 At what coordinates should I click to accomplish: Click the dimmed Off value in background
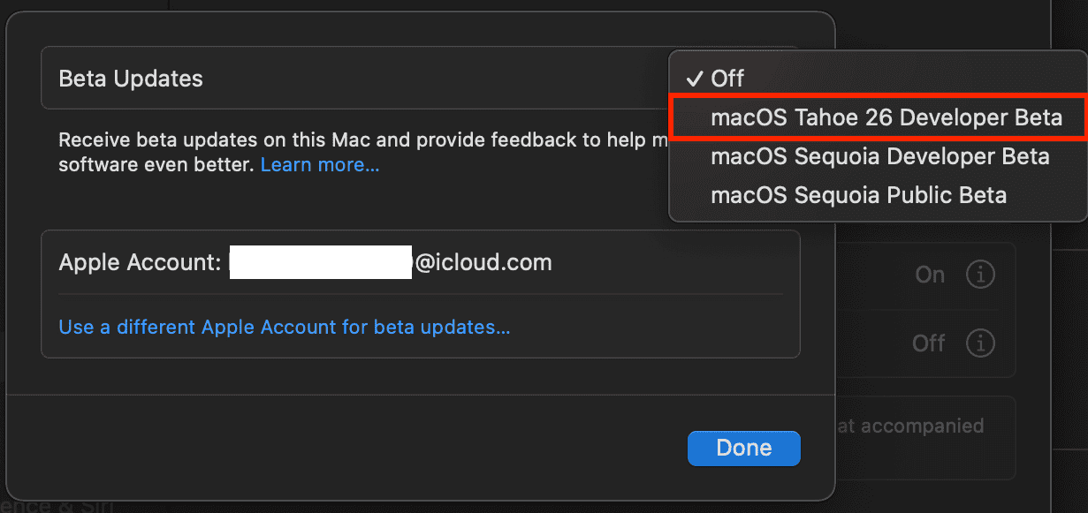(x=929, y=342)
